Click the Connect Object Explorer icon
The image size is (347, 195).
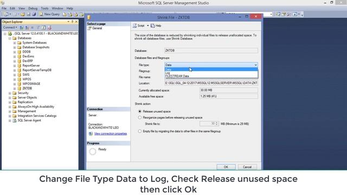tap(22, 28)
